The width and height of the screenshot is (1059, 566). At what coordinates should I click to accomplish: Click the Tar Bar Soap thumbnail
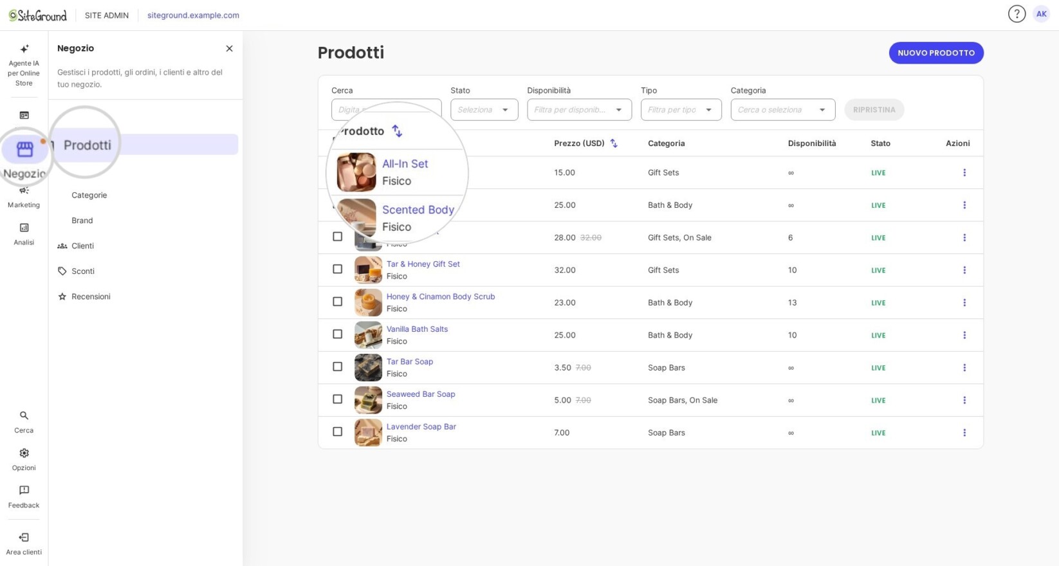pos(368,367)
